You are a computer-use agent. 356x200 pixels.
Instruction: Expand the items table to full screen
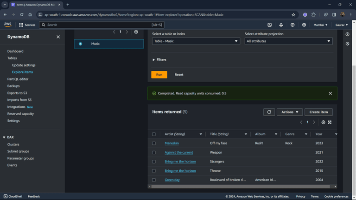(x=330, y=122)
